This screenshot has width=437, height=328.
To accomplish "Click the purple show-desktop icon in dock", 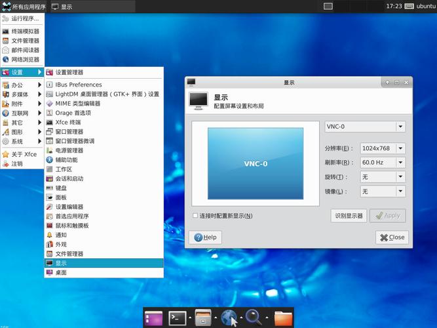I will point(153,319).
